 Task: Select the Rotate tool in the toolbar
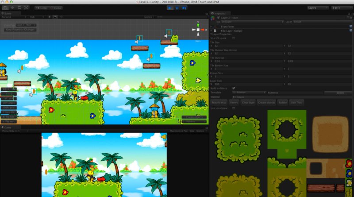(19, 8)
